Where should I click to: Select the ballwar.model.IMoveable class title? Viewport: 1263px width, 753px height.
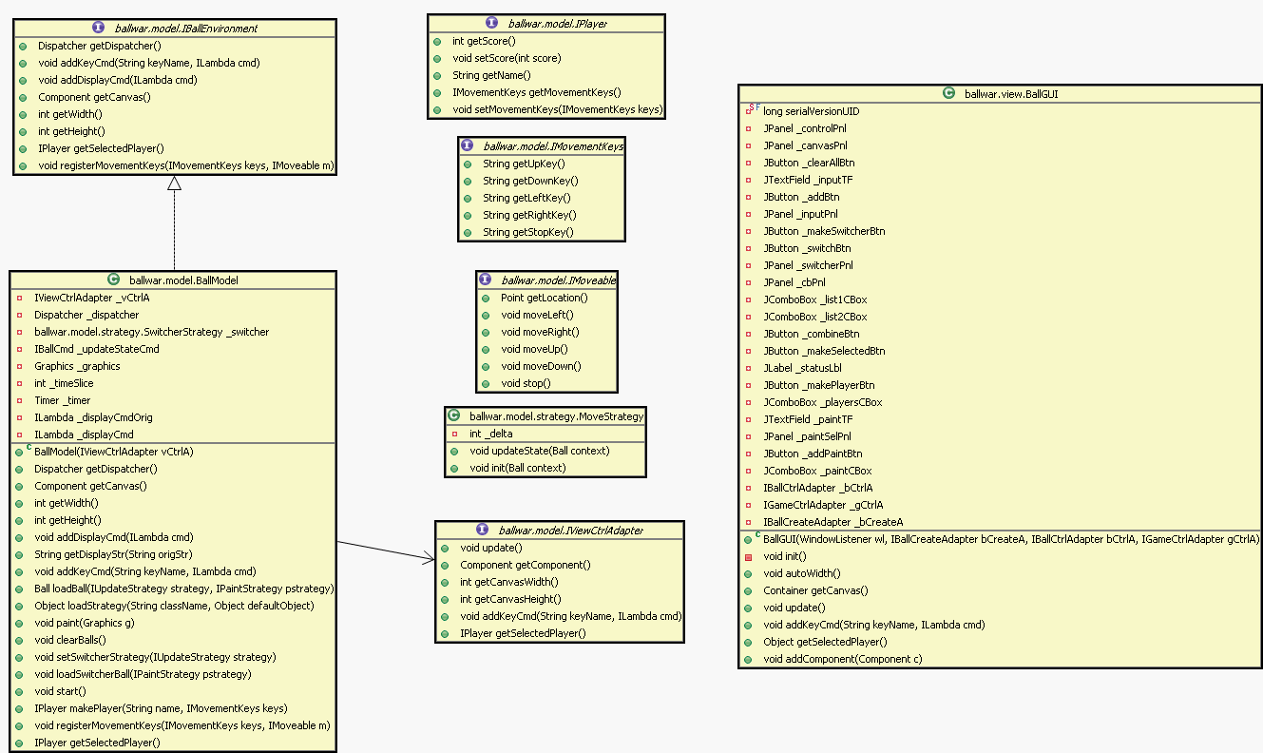point(559,280)
